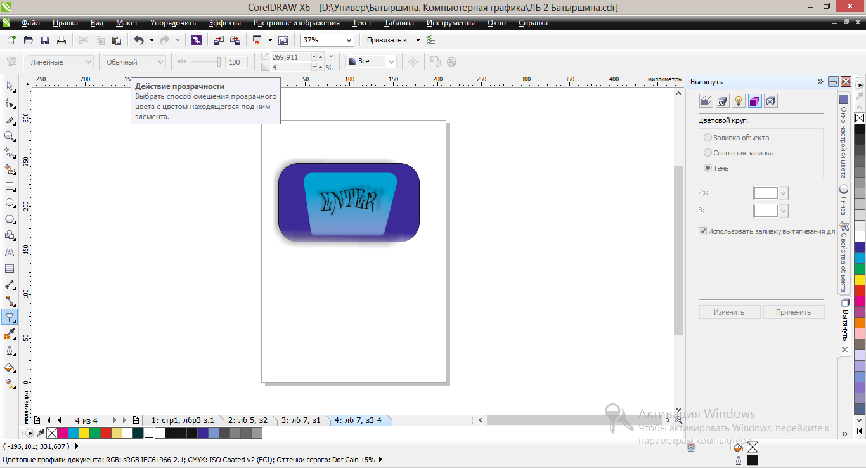Select the Smart fill tool
This screenshot has width=866, height=468.
pos(10,169)
